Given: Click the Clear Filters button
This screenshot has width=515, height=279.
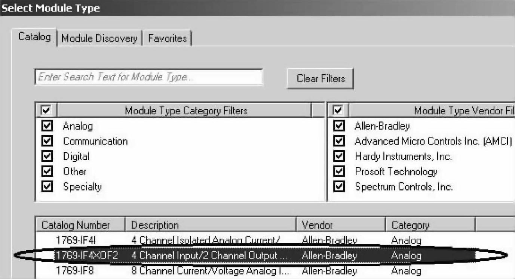Looking at the screenshot, I should (321, 78).
